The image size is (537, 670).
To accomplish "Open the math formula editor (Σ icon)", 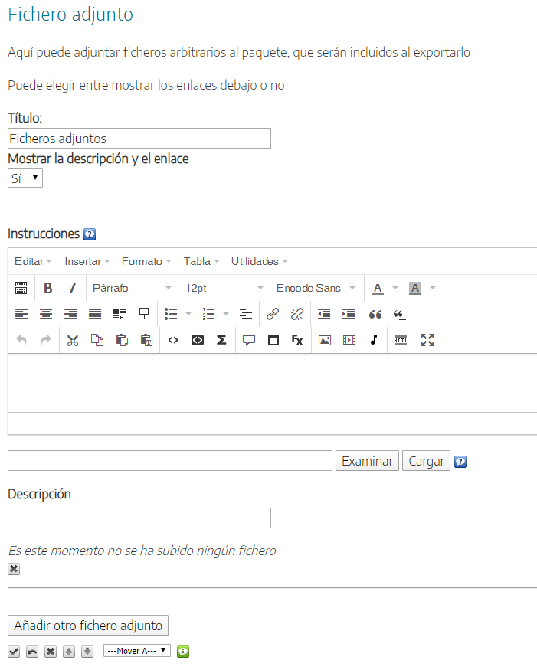I will [x=221, y=339].
